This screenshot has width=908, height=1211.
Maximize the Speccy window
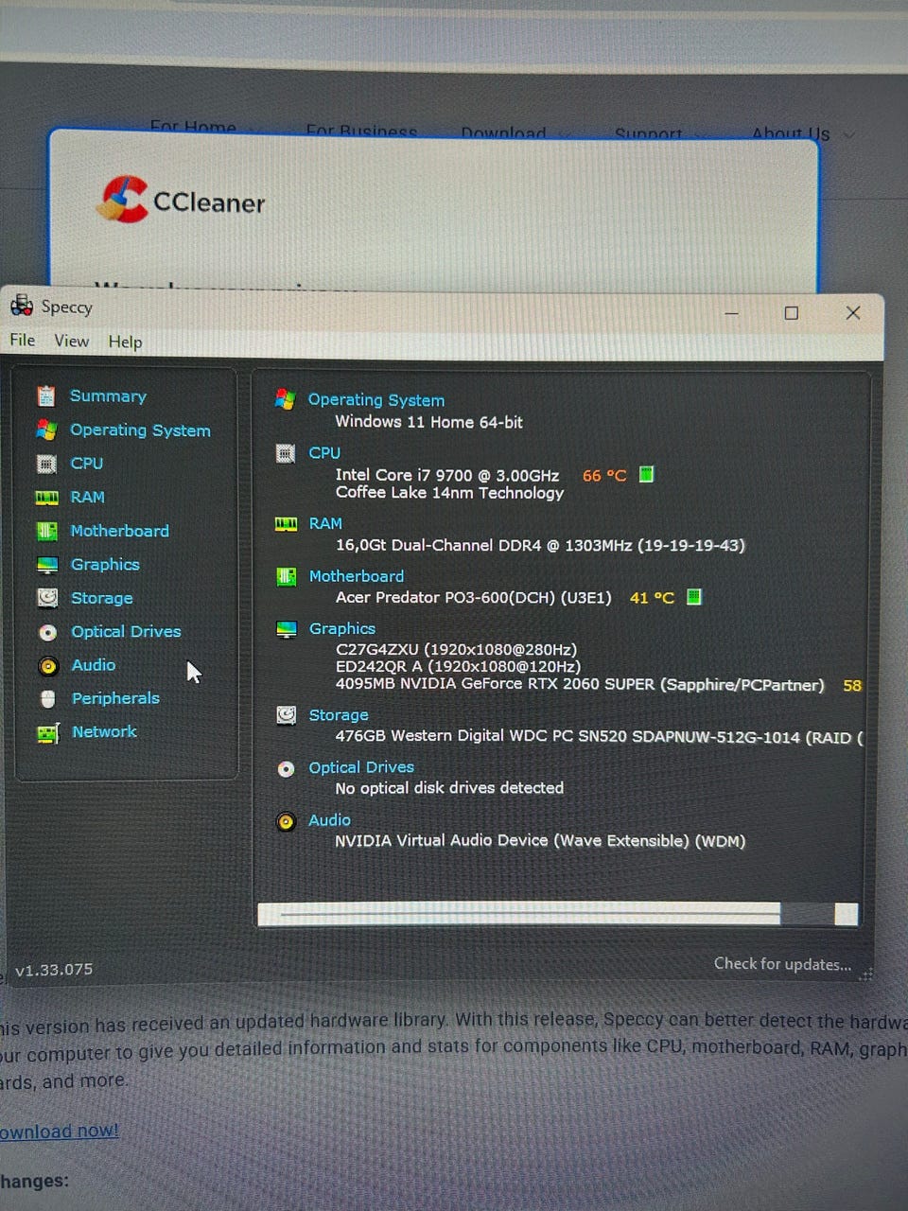[x=792, y=313]
